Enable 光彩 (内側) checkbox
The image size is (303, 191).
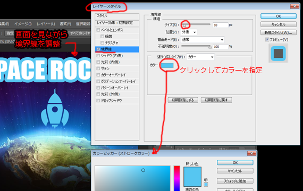click(x=98, y=62)
